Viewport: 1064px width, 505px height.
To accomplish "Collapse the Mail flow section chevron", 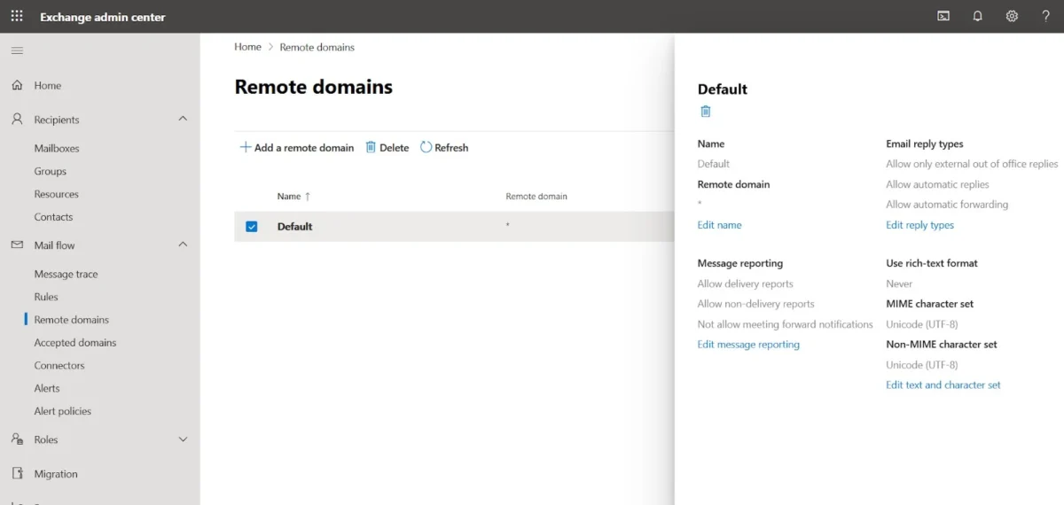I will tap(184, 245).
